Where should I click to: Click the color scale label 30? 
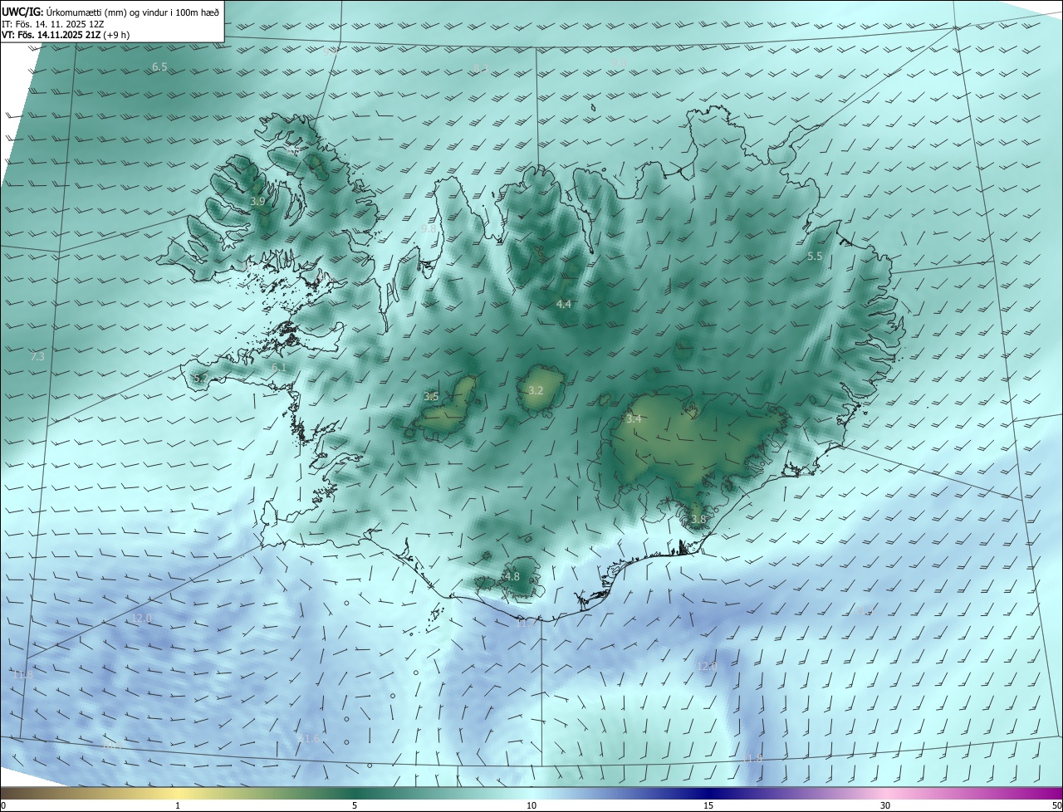tap(885, 805)
